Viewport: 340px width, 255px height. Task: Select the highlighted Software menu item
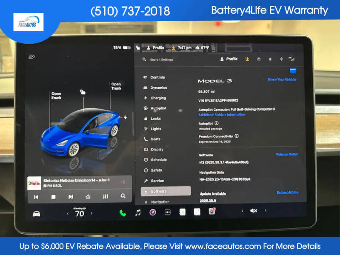166,191
